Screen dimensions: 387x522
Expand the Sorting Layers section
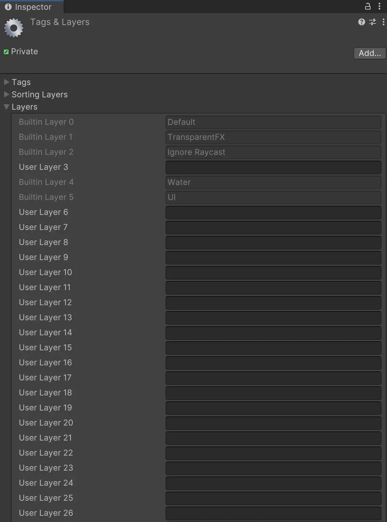click(6, 94)
